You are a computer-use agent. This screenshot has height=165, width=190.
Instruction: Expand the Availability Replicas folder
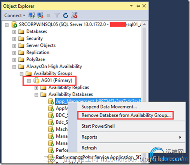[36, 88]
